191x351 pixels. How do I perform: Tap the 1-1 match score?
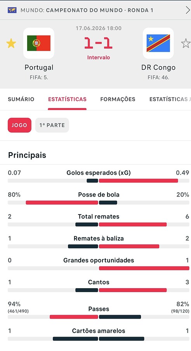pyautogui.click(x=98, y=43)
